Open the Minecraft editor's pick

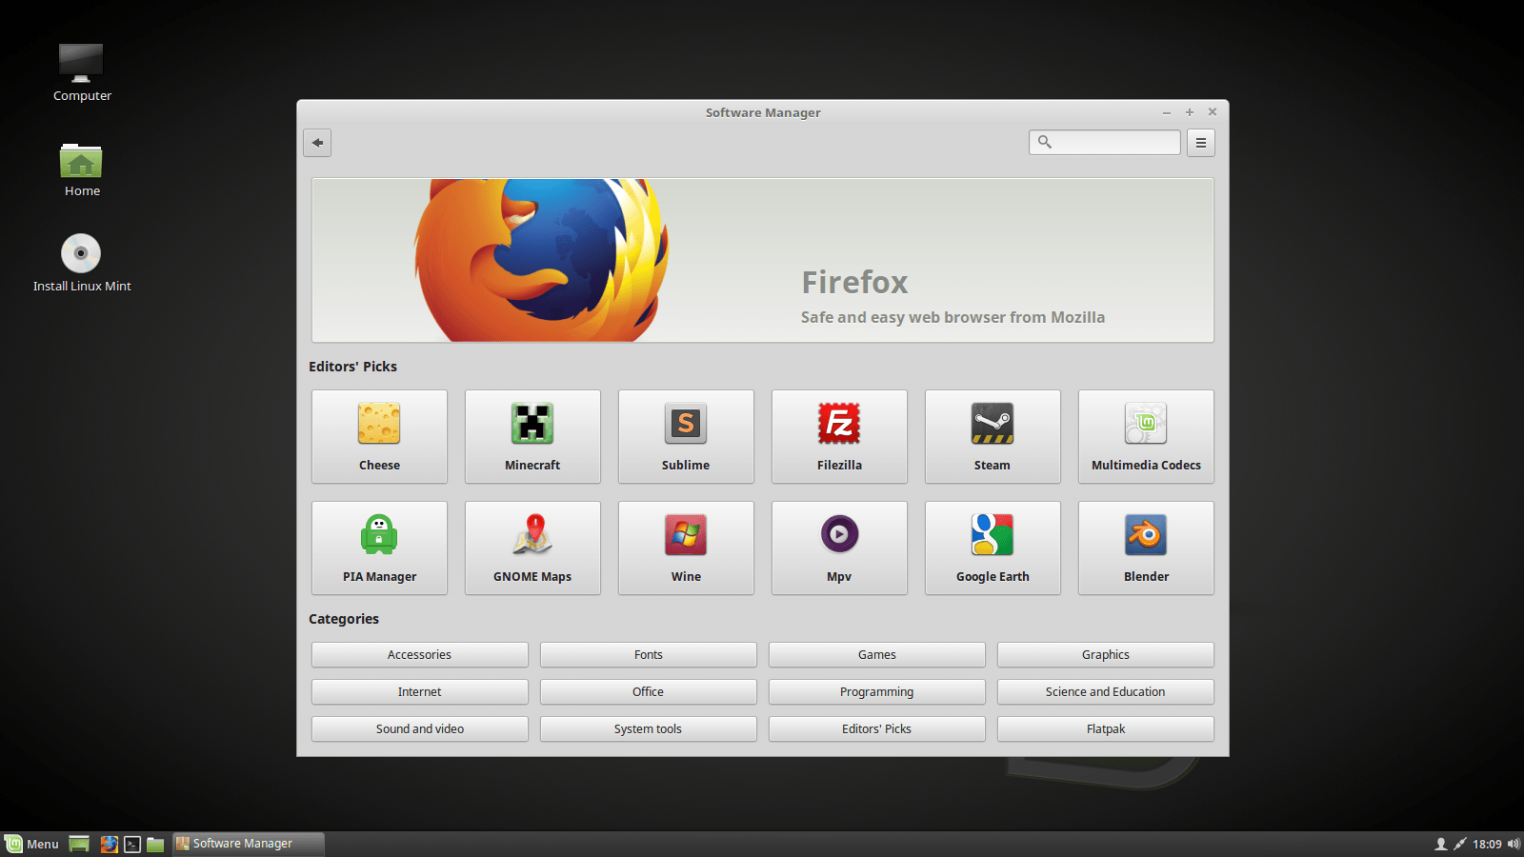pos(532,436)
